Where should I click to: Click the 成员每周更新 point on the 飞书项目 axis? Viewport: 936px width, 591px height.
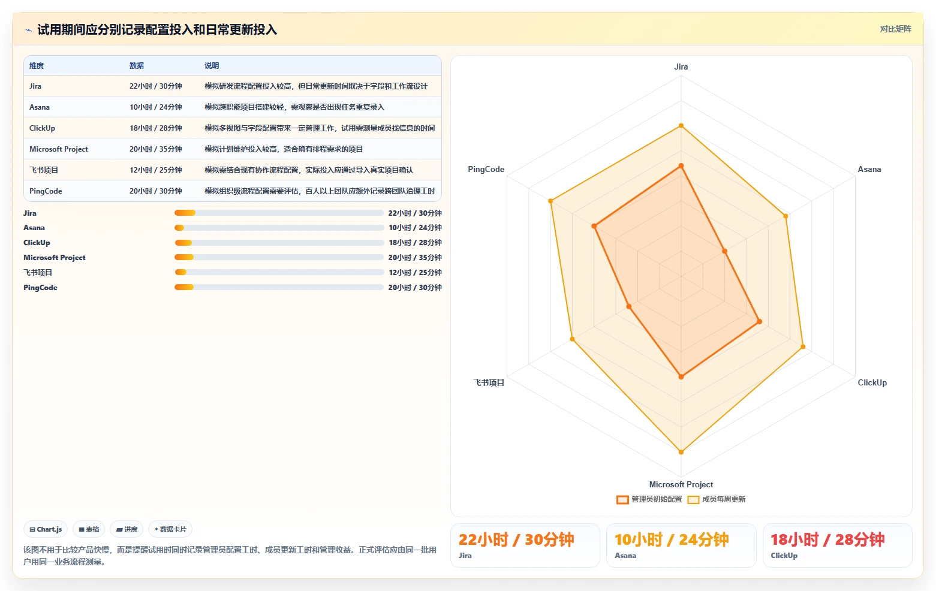pos(573,339)
